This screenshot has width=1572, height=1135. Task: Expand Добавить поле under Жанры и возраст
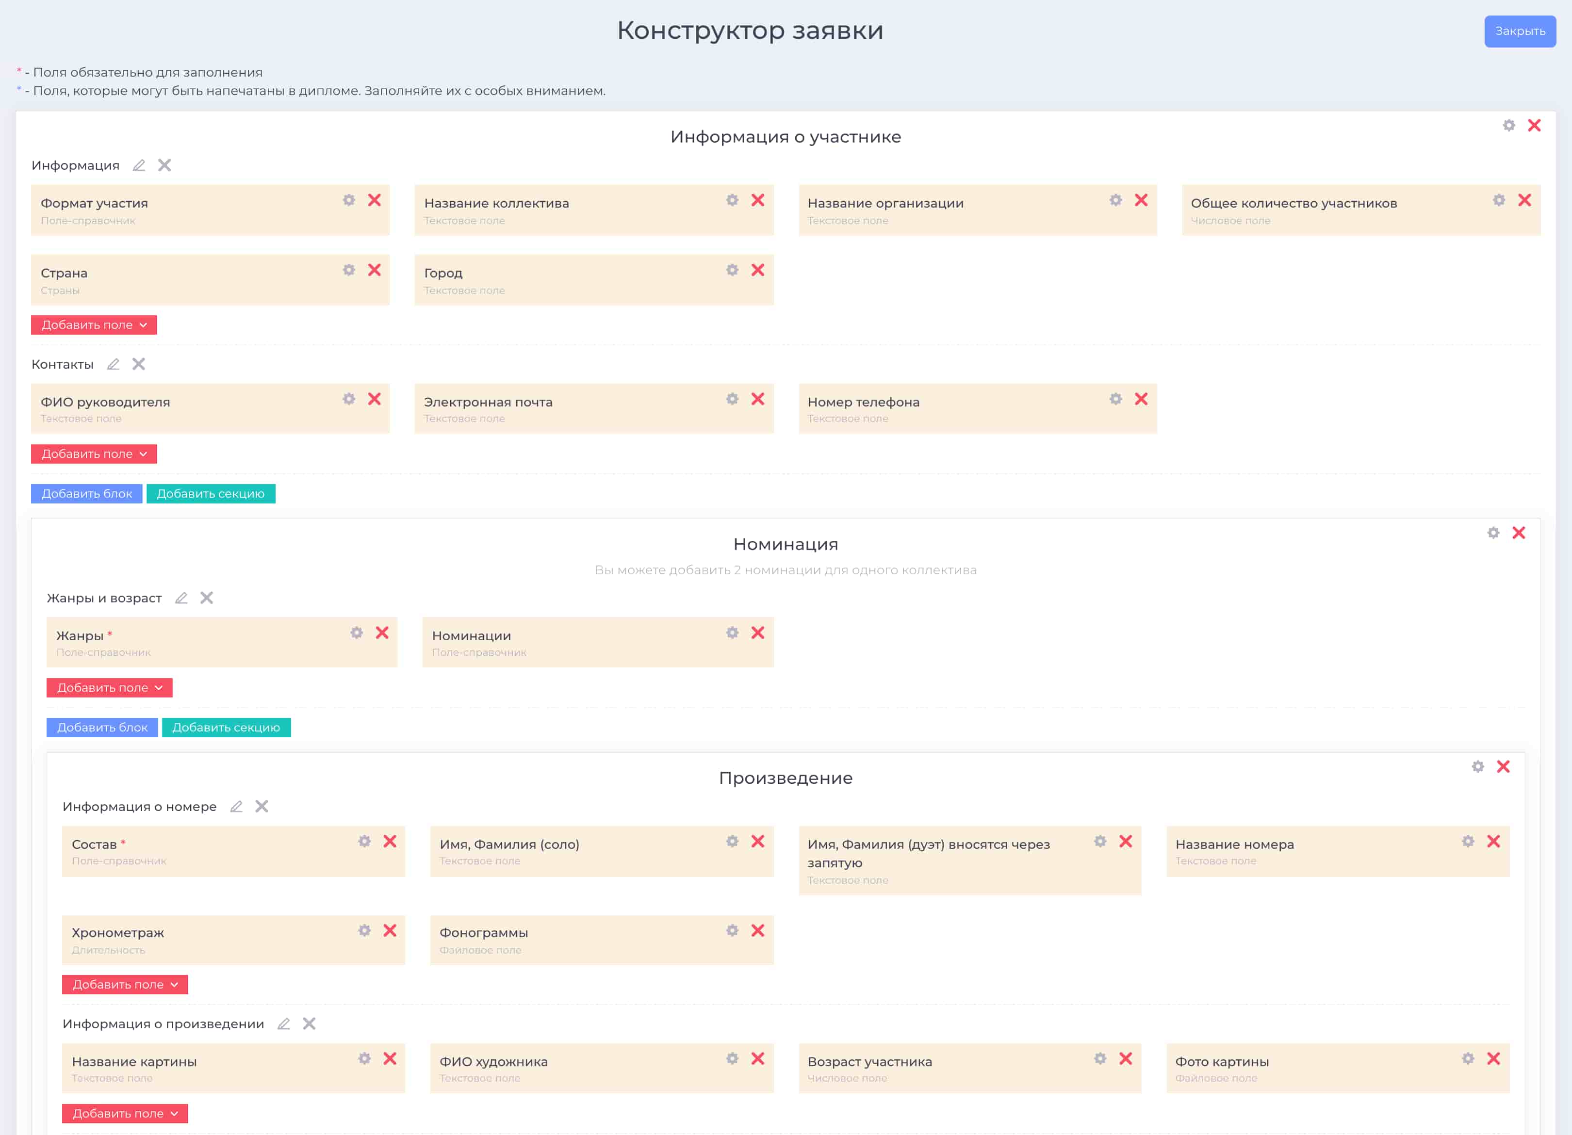(x=109, y=687)
